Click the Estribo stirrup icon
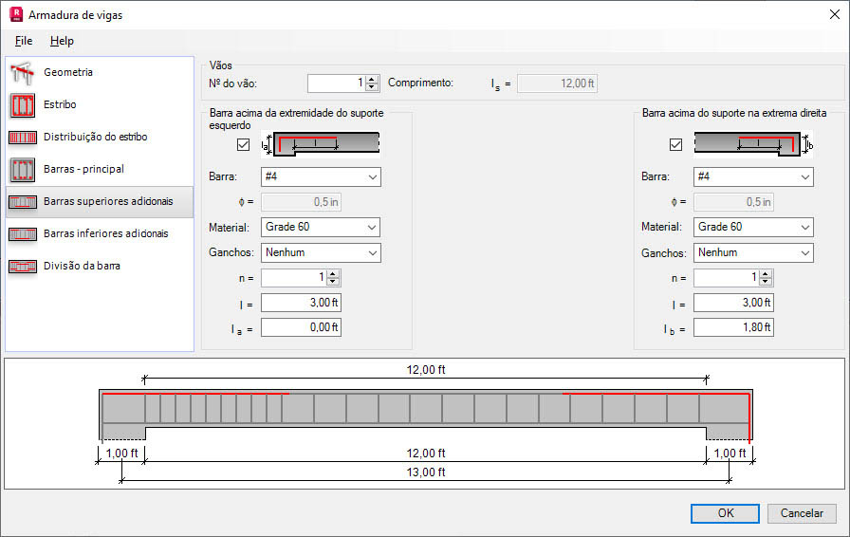The width and height of the screenshot is (850, 537). click(22, 104)
